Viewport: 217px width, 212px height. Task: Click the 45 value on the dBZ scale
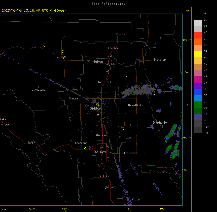pos(205,70)
